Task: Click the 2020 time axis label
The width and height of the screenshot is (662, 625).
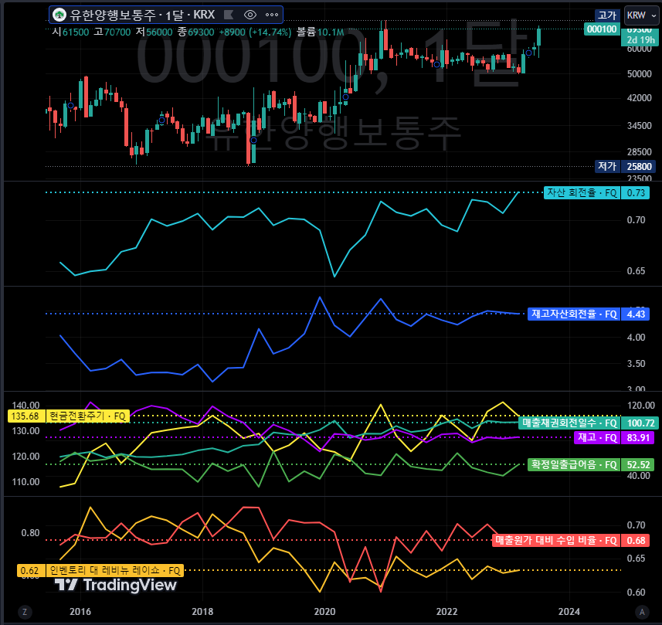Action: [x=324, y=612]
